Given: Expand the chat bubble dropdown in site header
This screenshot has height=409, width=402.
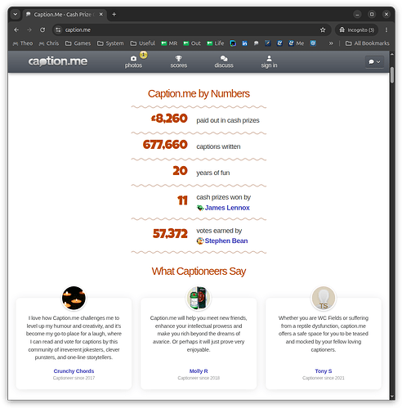Looking at the screenshot, I should (374, 62).
